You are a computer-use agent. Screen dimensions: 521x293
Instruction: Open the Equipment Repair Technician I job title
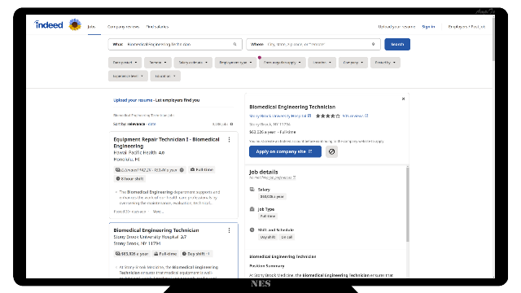pos(166,142)
